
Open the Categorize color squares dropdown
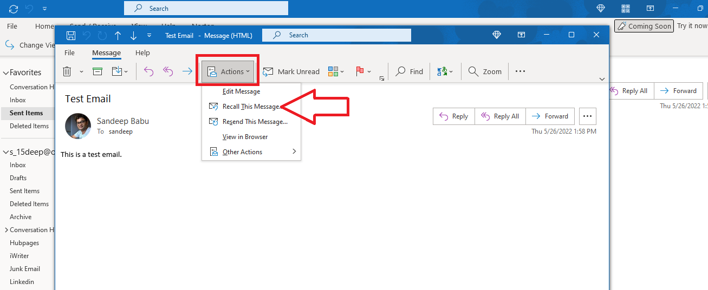click(336, 71)
